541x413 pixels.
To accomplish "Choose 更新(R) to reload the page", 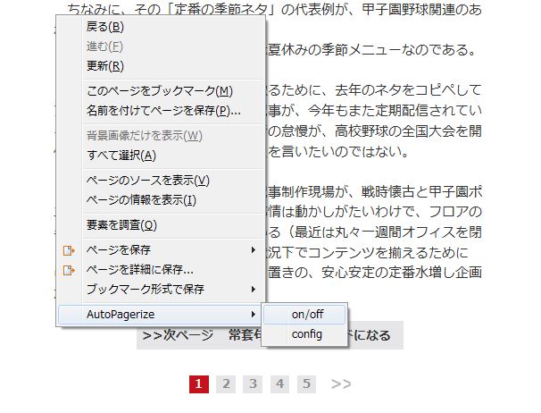I will pyautogui.click(x=104, y=65).
